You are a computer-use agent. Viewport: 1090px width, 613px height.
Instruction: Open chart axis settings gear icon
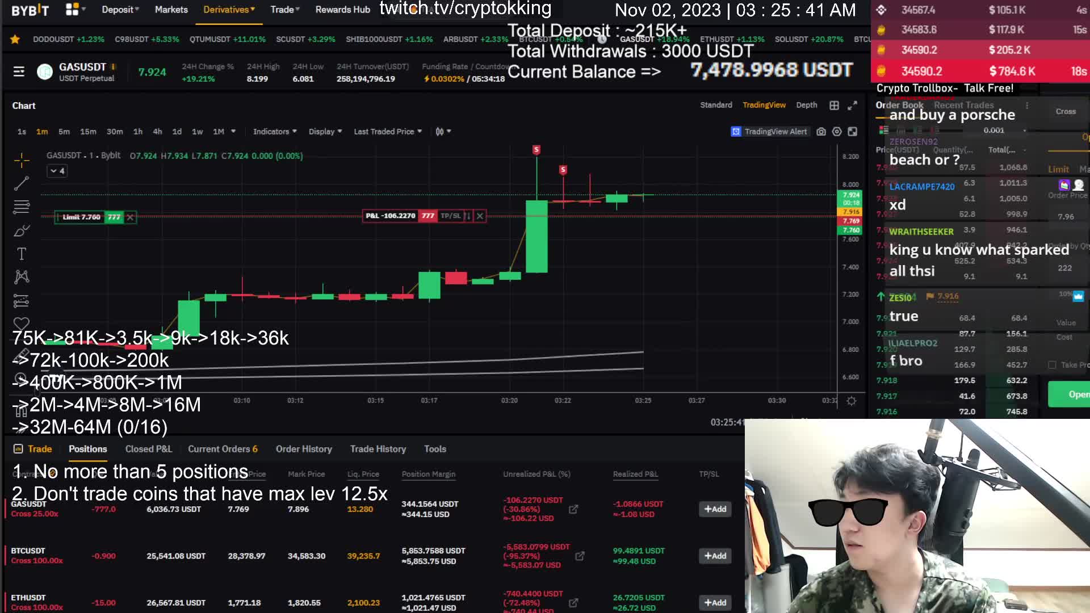coord(851,401)
